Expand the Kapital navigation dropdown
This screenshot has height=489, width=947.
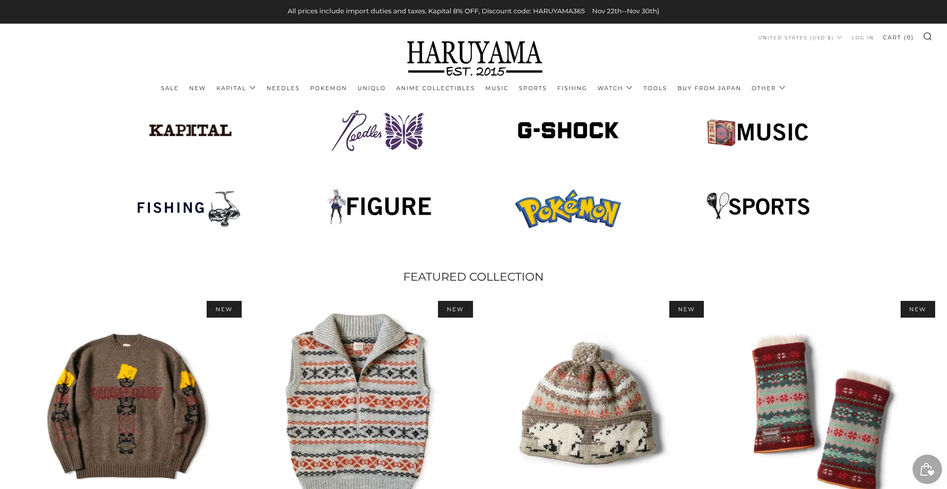coord(236,88)
